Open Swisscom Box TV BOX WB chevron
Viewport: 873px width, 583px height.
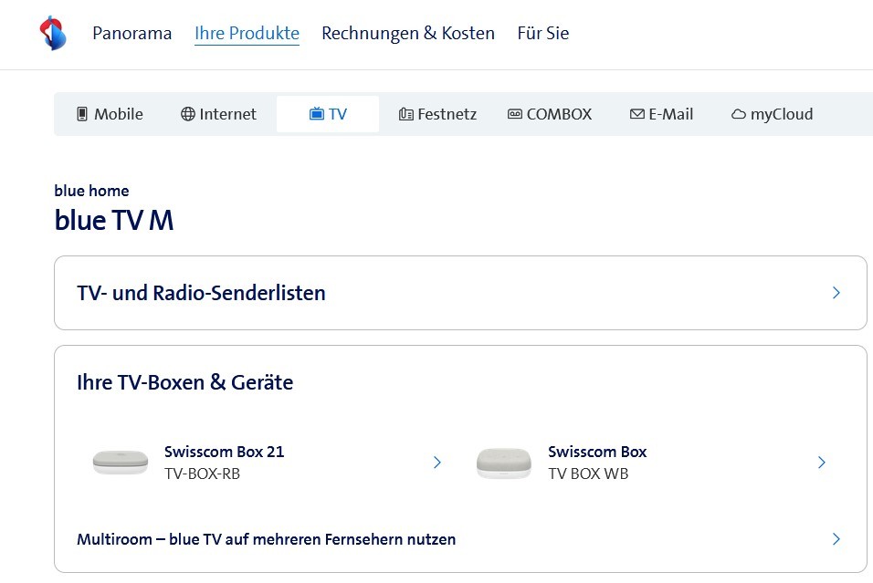click(822, 463)
